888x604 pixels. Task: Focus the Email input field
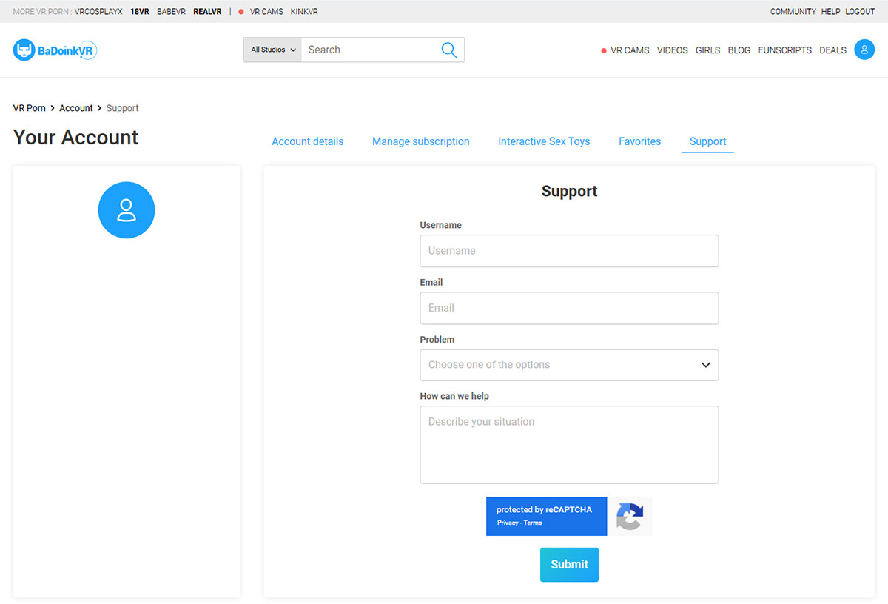click(x=569, y=308)
